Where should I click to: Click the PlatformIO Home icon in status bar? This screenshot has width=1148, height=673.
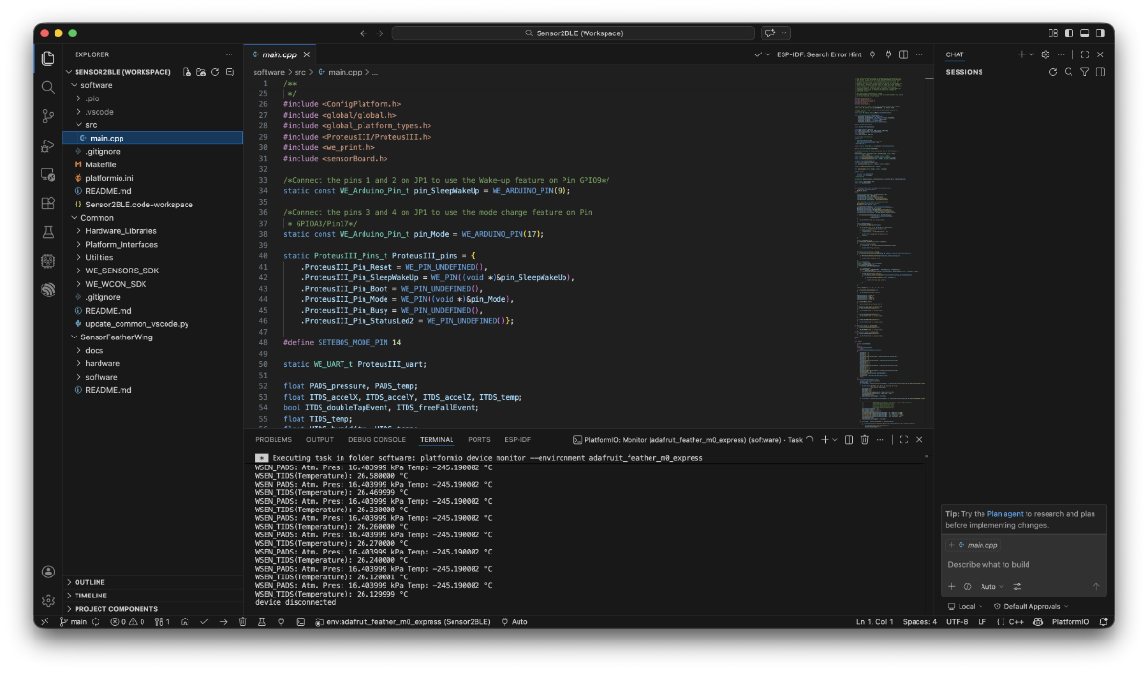click(184, 621)
